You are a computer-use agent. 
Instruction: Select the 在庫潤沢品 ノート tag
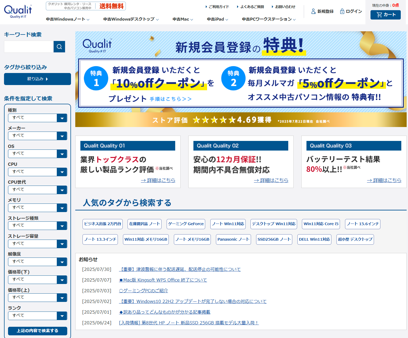[x=145, y=224]
